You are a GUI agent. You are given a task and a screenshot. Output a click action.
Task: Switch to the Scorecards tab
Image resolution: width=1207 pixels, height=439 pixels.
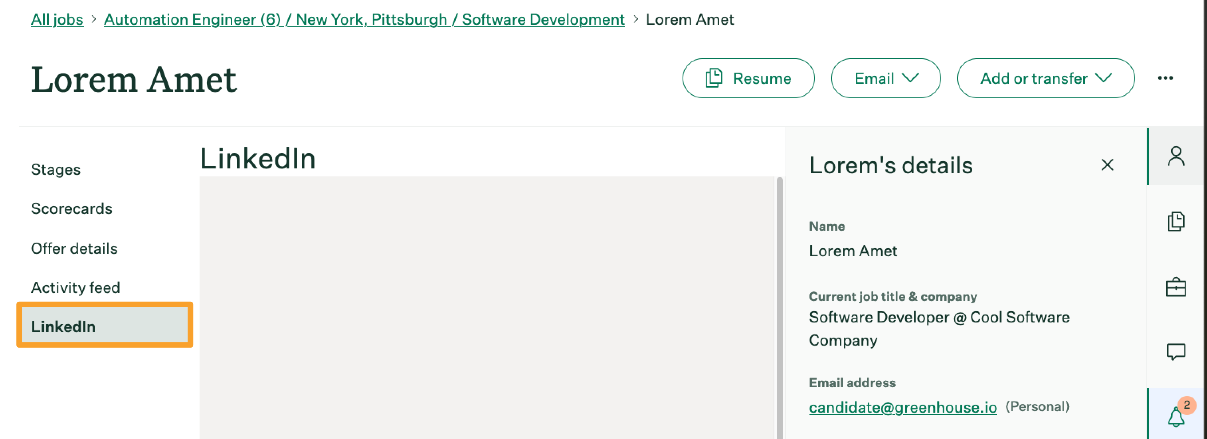72,208
